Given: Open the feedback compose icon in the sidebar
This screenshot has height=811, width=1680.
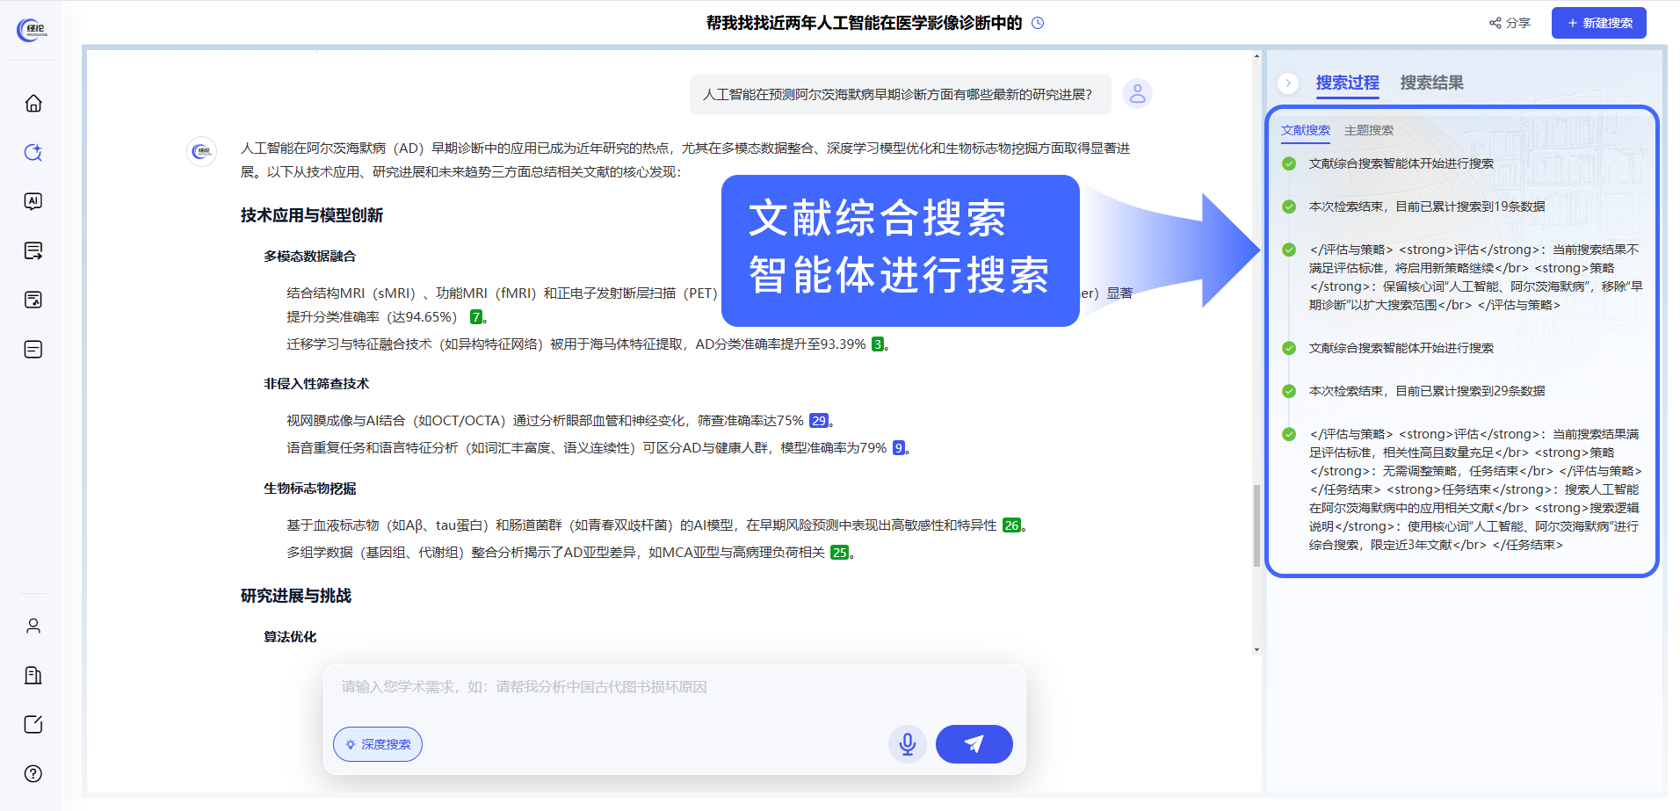Looking at the screenshot, I should tap(33, 725).
